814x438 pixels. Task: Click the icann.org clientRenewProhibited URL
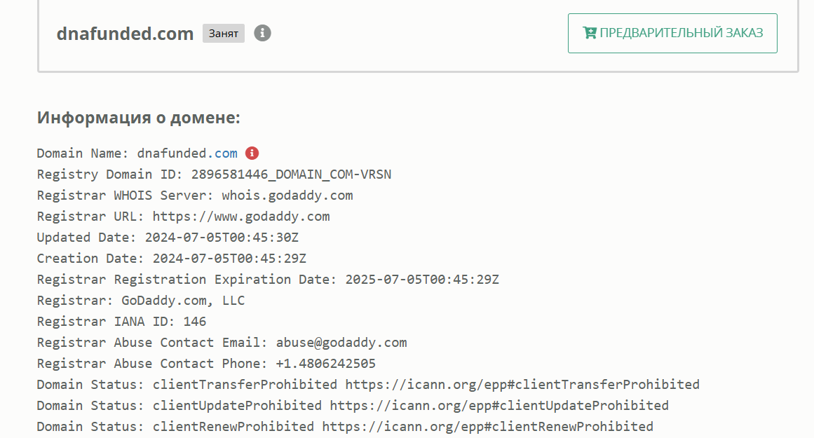(487, 427)
